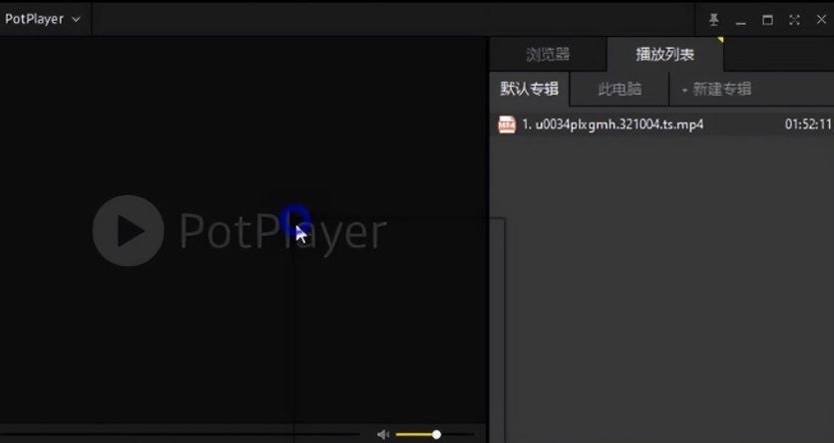Click the yellow corner marker on the playlist tab
Image resolution: width=834 pixels, height=443 pixels.
720,40
